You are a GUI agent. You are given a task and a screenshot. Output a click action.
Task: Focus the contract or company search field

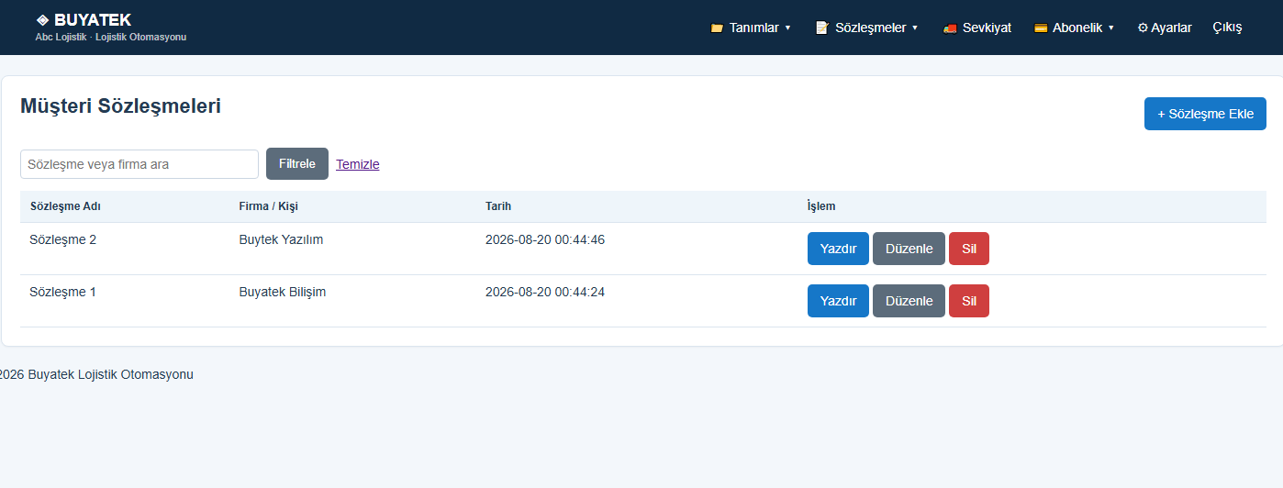click(139, 164)
